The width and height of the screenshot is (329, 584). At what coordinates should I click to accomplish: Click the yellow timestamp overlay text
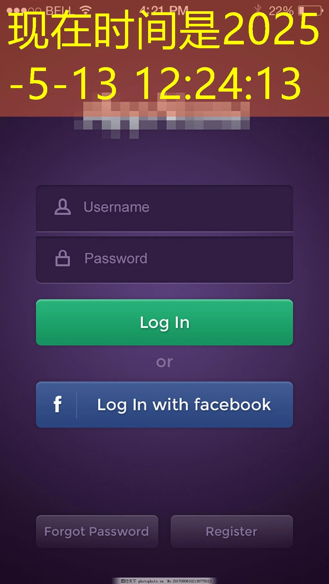164,55
